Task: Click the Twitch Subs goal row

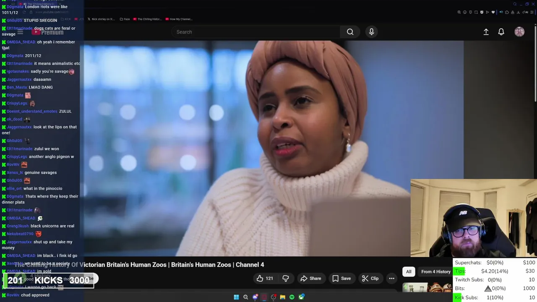Action: pos(495,280)
